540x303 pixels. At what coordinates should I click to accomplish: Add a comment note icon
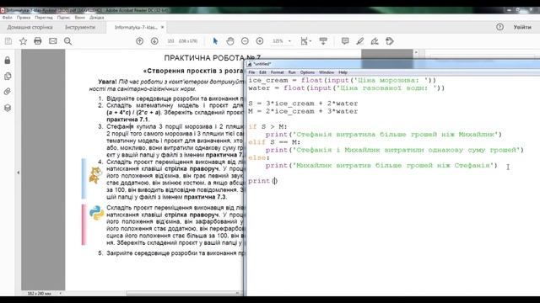pyautogui.click(x=345, y=41)
